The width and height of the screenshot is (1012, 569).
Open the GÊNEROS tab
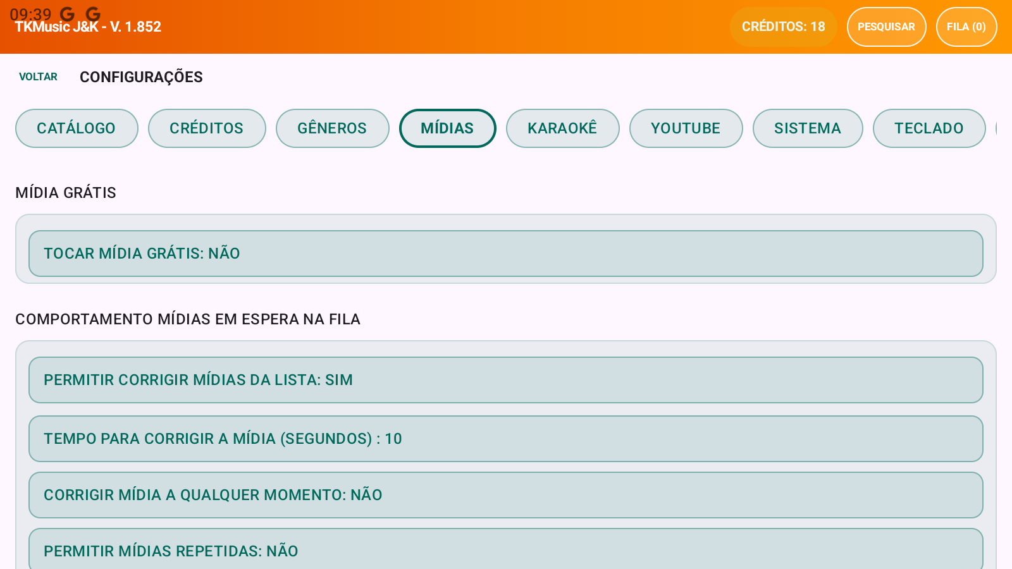(x=332, y=128)
